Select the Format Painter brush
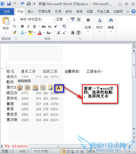The image size is (136, 154). coord(14,32)
